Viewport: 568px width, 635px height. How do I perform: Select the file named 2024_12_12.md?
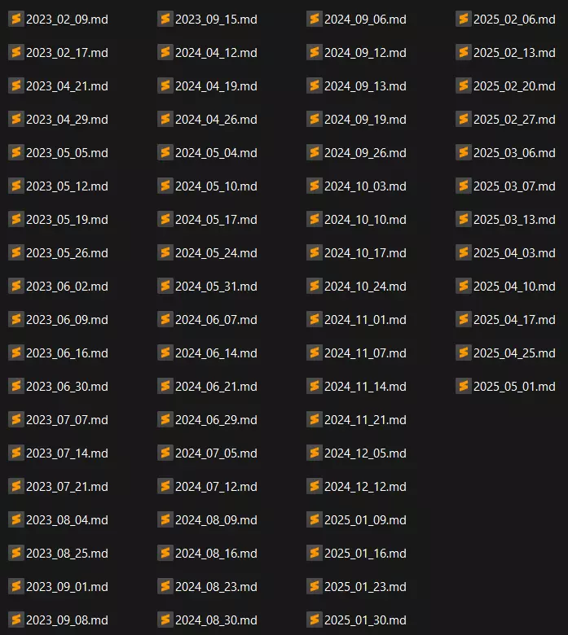pos(366,486)
